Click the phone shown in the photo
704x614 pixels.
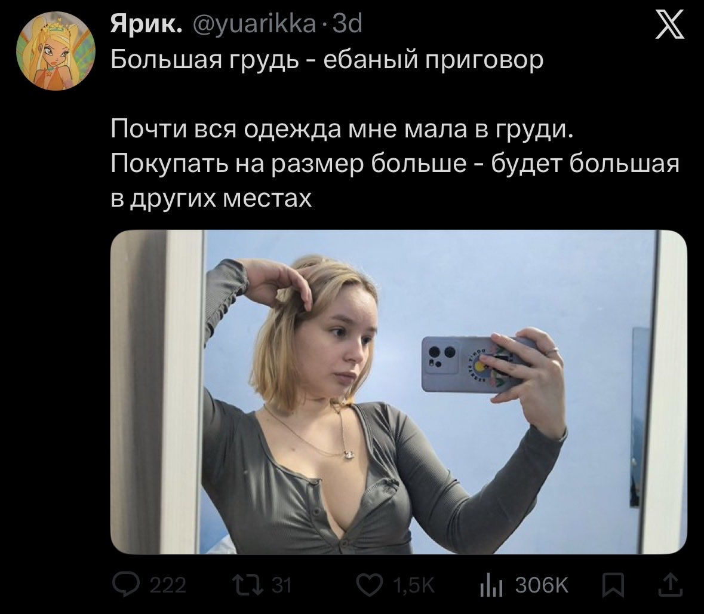pyautogui.click(x=472, y=364)
